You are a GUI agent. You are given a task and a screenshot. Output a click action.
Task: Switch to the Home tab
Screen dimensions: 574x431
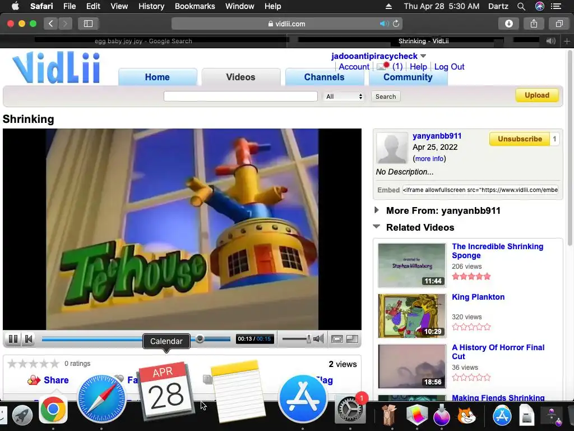pos(158,77)
